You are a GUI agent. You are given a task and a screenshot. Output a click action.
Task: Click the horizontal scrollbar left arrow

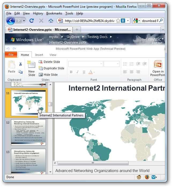pos(55,163)
